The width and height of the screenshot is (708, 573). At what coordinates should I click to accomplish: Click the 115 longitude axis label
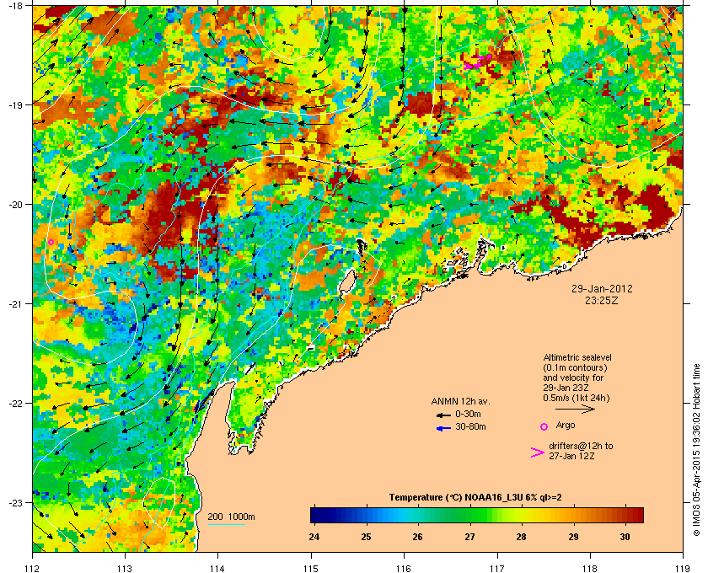pyautogui.click(x=311, y=568)
